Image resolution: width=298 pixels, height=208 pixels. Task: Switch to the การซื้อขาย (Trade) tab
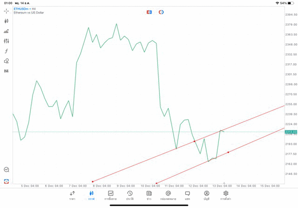click(x=111, y=195)
